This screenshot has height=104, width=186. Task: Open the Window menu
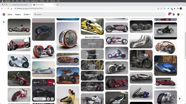pyautogui.click(x=53, y=1)
